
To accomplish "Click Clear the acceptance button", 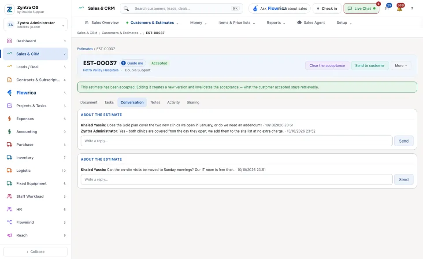I will click(327, 66).
